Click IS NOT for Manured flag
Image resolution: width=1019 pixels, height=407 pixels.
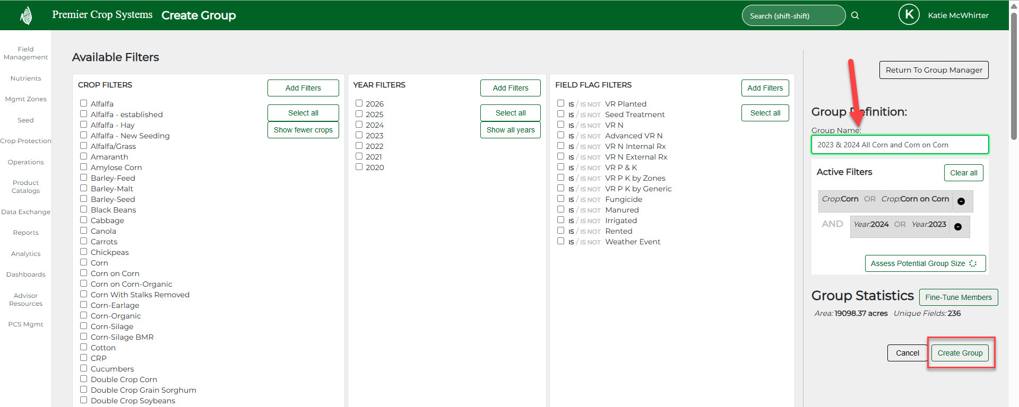590,210
